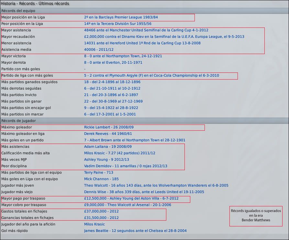Click the £31,500,000 - 2012 total income value
The height and width of the screenshot is (240, 289).
click(101, 218)
